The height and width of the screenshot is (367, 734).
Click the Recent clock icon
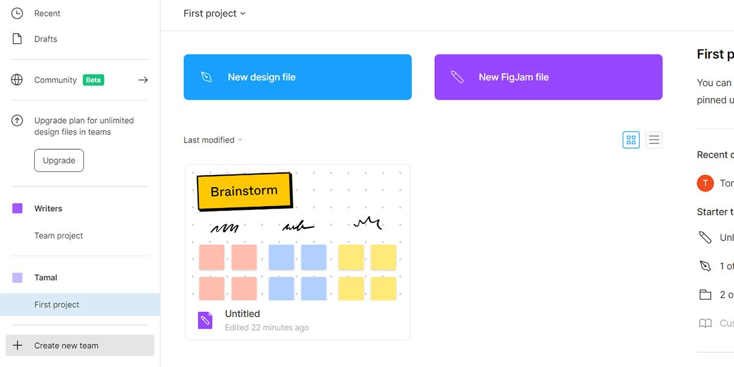(17, 13)
